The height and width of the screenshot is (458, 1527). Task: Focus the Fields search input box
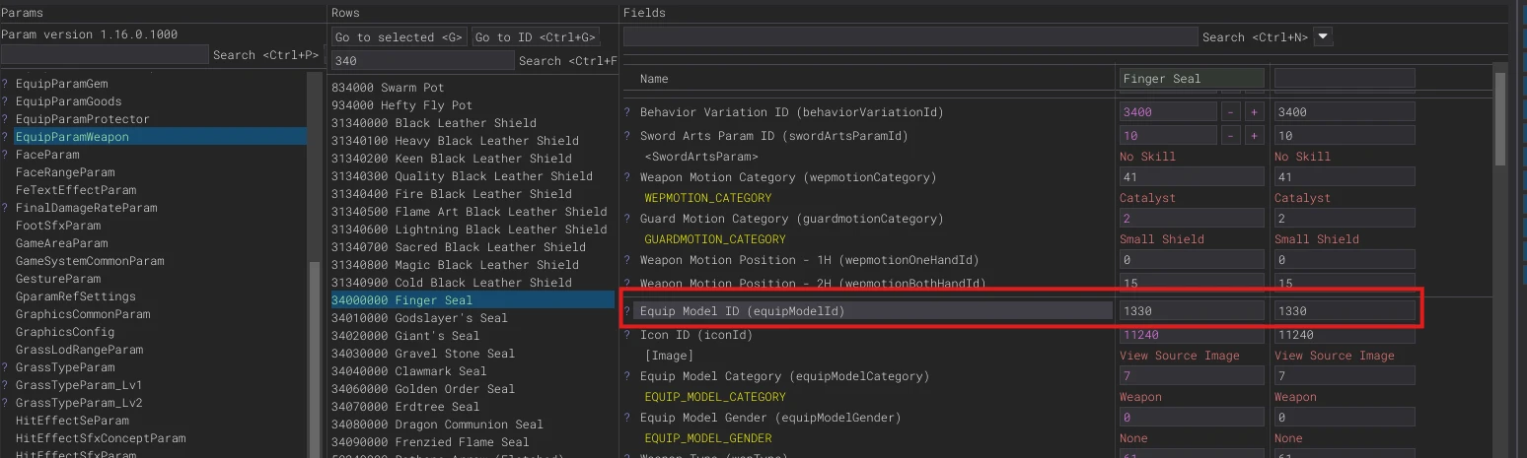coord(910,36)
